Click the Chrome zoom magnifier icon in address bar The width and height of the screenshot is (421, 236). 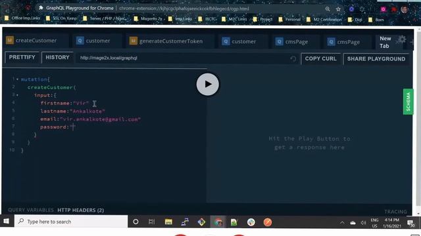(x=328, y=9)
